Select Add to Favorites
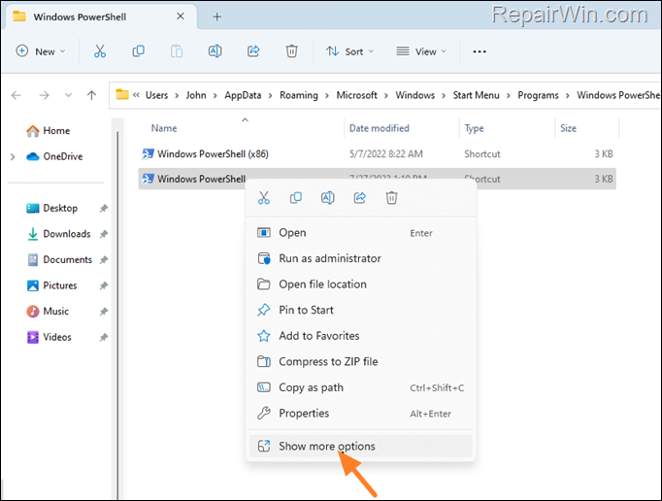The image size is (662, 501). point(361,336)
